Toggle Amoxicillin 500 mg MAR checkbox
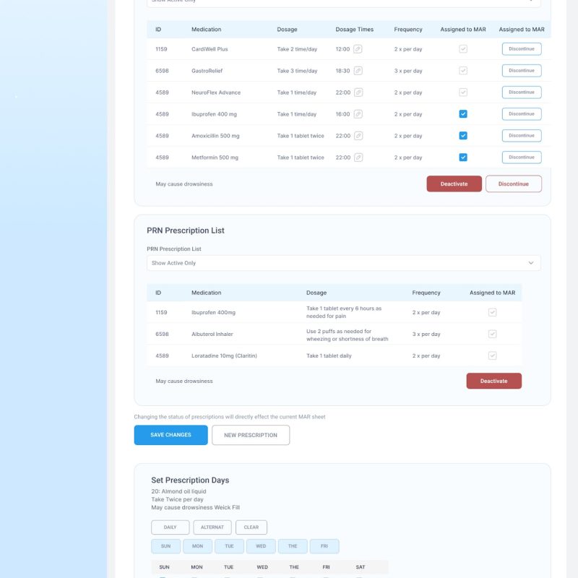Screen dimensions: 578x578 pos(463,136)
